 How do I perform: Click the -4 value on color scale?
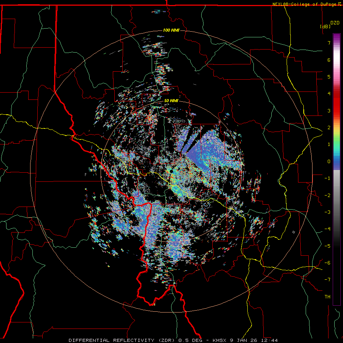pos(327,229)
